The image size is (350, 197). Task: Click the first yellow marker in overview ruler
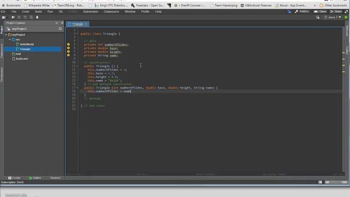point(343,53)
